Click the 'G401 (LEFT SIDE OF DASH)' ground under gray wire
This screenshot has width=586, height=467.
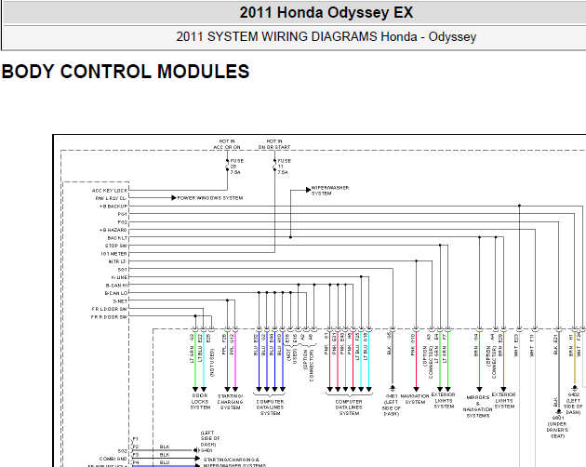392,405
